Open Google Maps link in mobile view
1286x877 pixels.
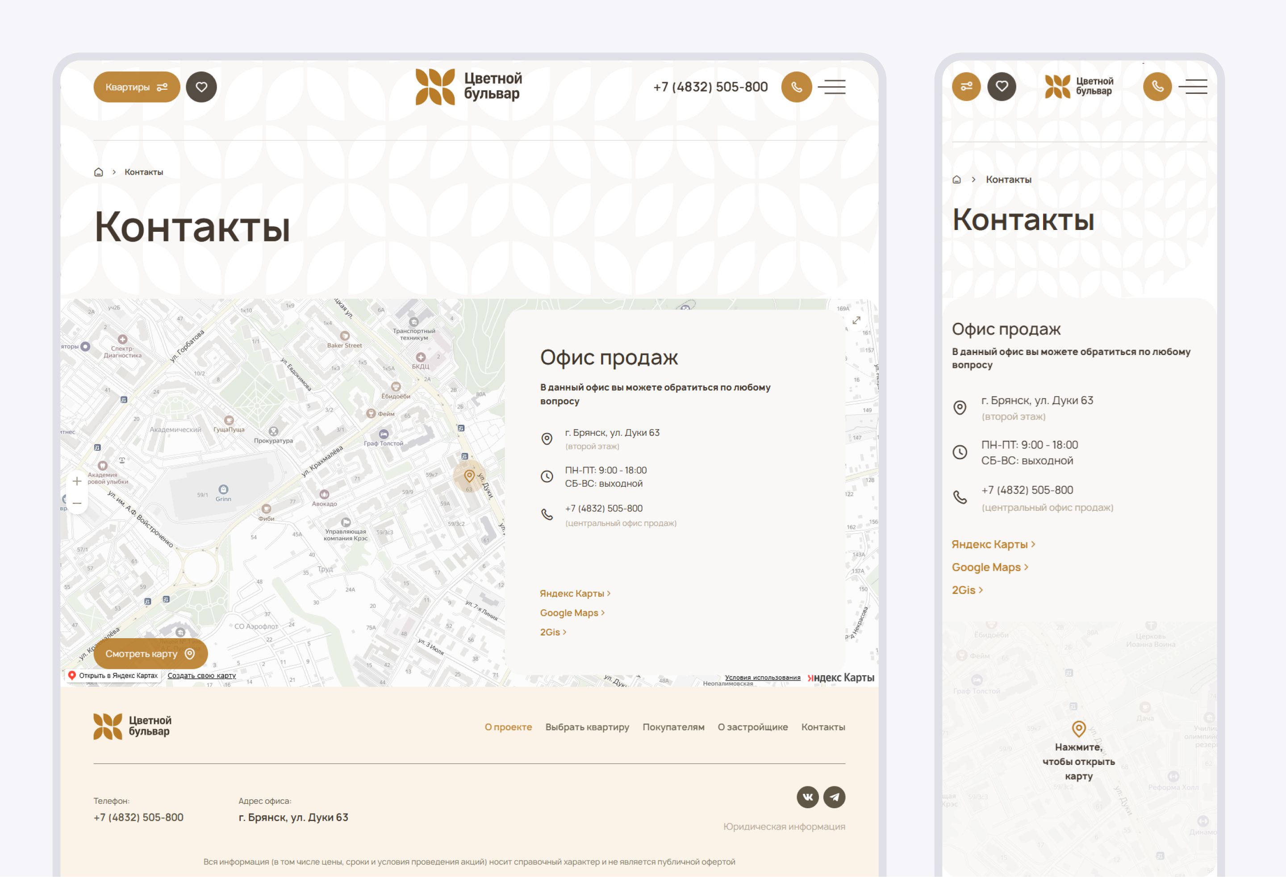(990, 567)
